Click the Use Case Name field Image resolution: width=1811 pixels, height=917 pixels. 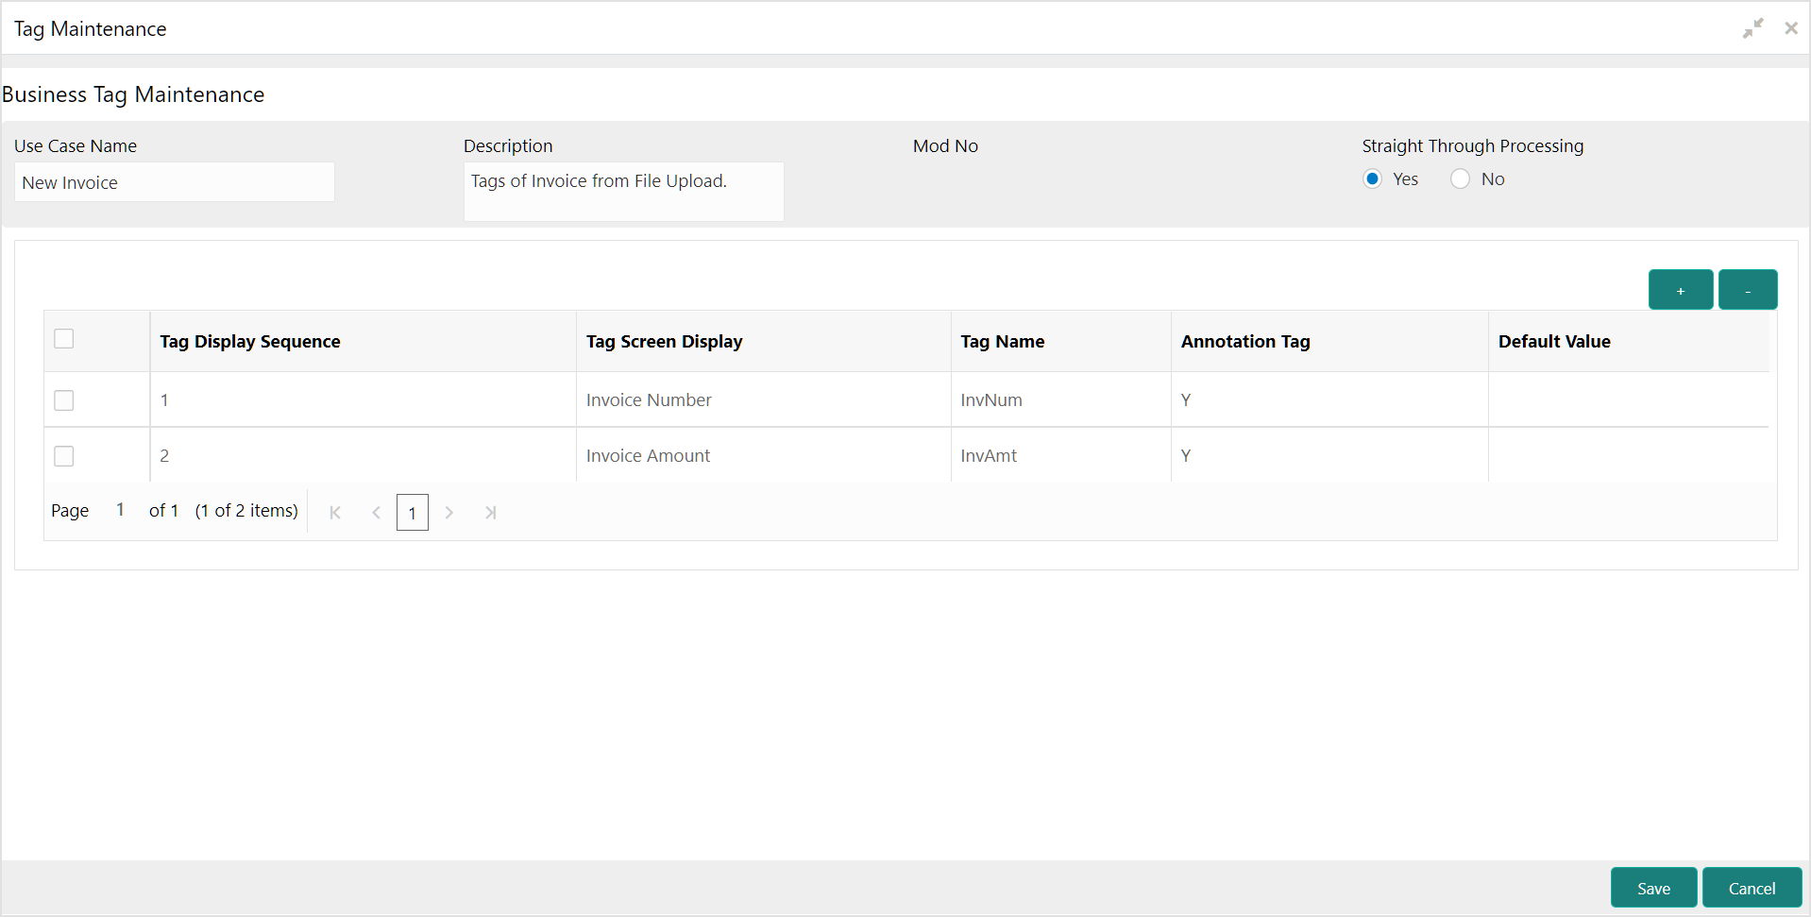click(x=175, y=182)
